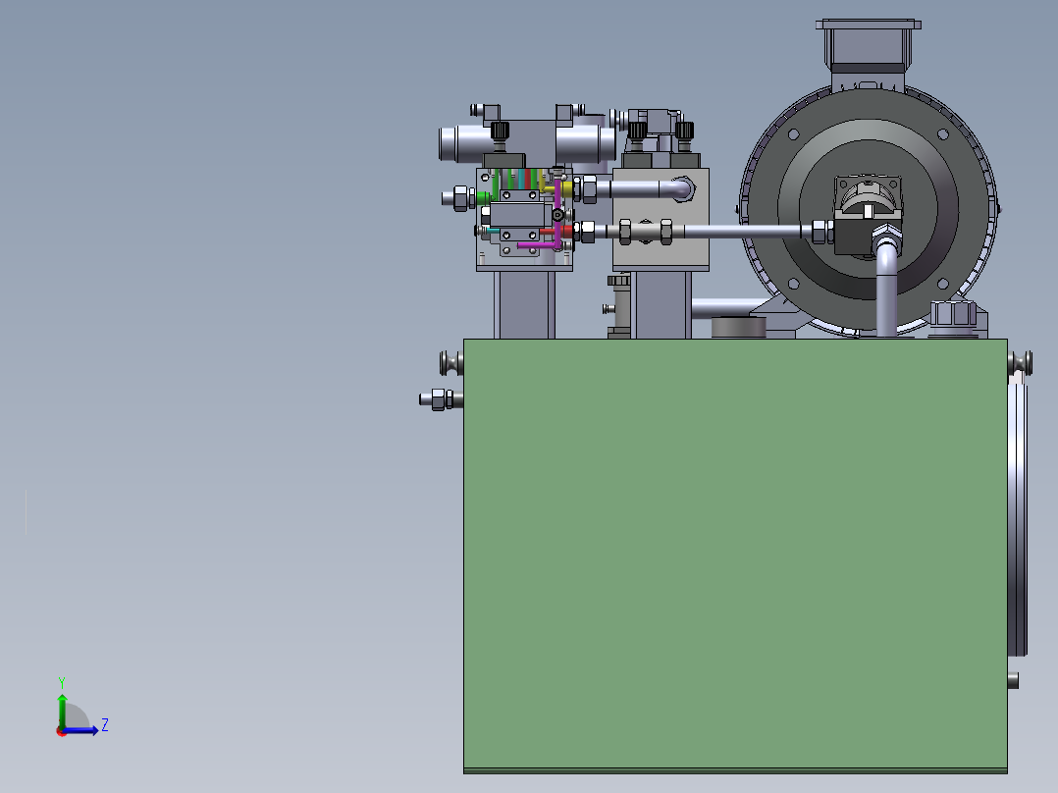Select the breather filler cap on the tank top
The height and width of the screenshot is (793, 1058).
point(953,319)
